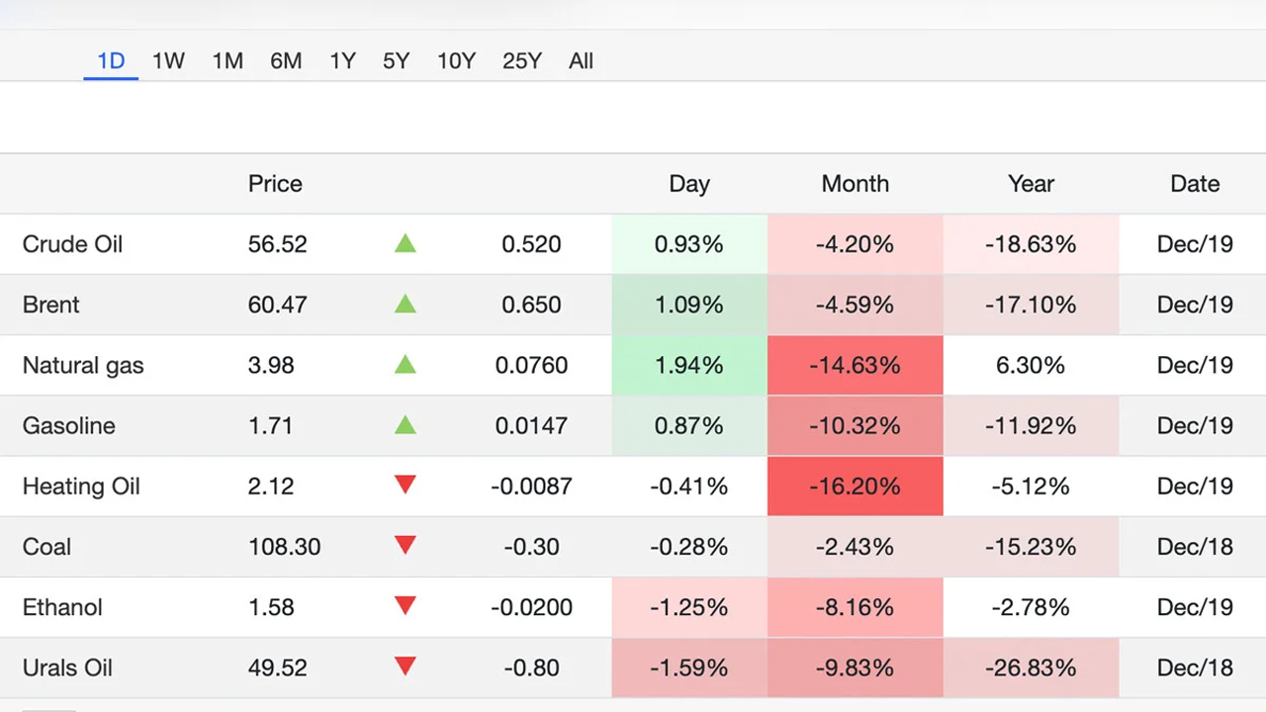Open the Urals Oil commodity link
This screenshot has height=712, width=1266.
pyautogui.click(x=67, y=667)
